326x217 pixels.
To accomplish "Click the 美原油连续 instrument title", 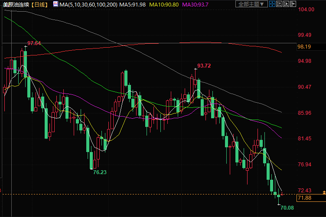I will coord(17,4).
